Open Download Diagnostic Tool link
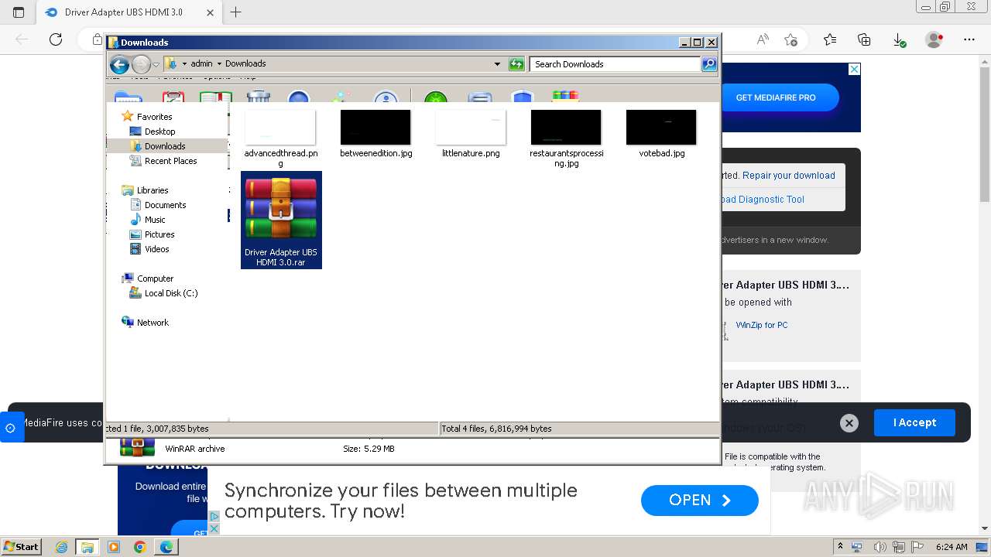 point(763,200)
